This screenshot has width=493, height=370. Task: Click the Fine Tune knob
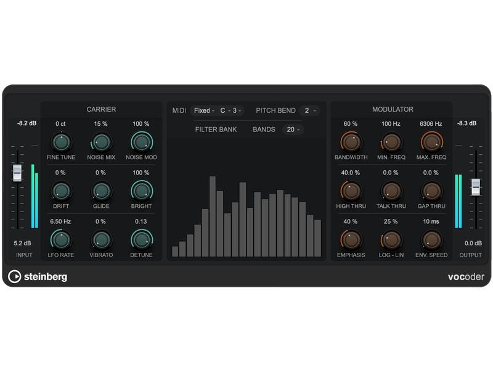pos(61,142)
